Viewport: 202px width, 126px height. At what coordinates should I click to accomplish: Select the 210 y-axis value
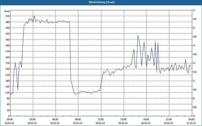tap(7, 75)
